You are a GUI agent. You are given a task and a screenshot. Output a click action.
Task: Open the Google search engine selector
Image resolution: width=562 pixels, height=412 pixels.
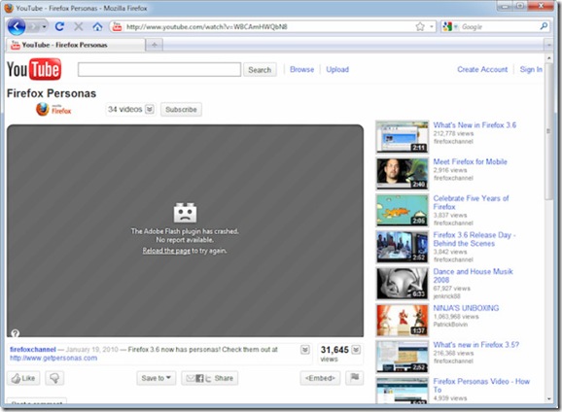tap(450, 26)
